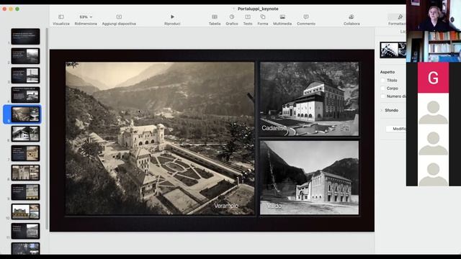This screenshot has height=259, width=461.
Task: Open the Ridimensiona zoom percentage dropdown
Action: coord(86,17)
